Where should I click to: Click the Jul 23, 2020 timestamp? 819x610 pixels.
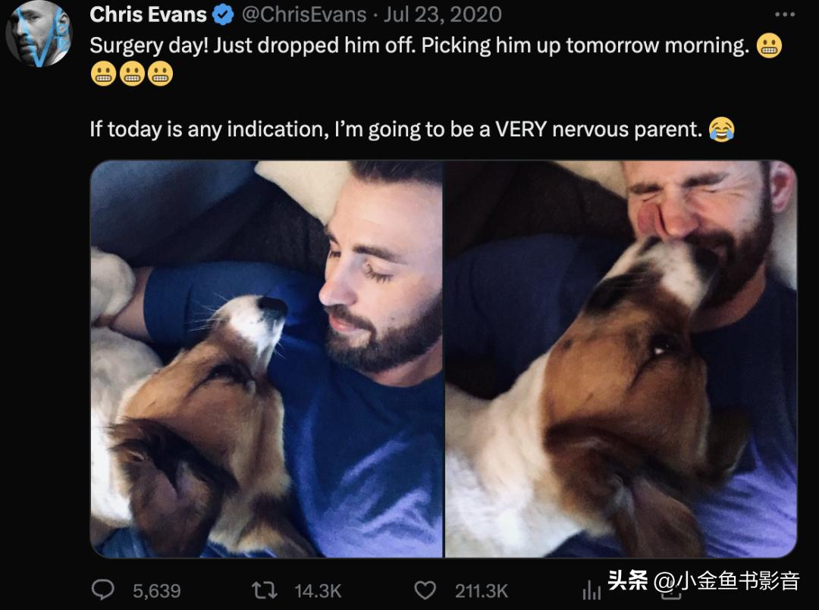(444, 14)
